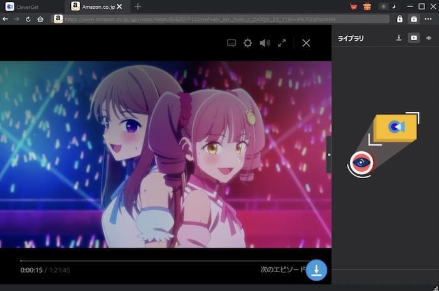Reload the current page
Image resolution: width=439 pixels, height=291 pixels.
28,19
